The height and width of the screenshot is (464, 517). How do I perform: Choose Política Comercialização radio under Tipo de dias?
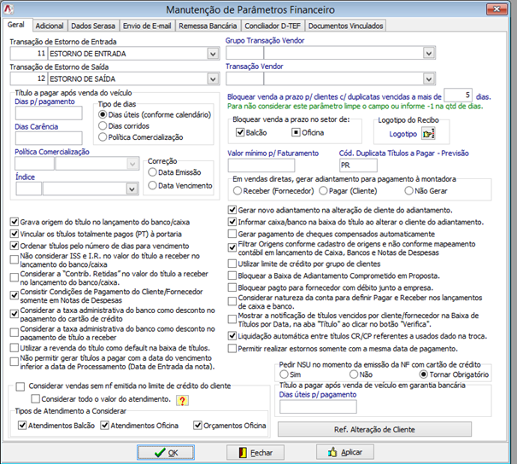pos(103,136)
